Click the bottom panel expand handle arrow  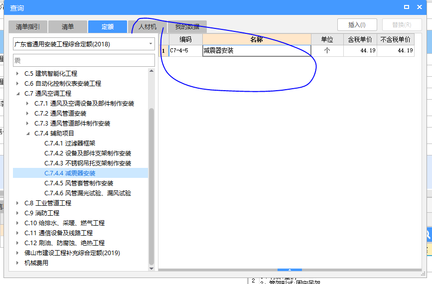(289, 270)
